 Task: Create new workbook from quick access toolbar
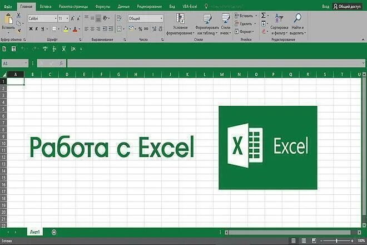point(4,49)
